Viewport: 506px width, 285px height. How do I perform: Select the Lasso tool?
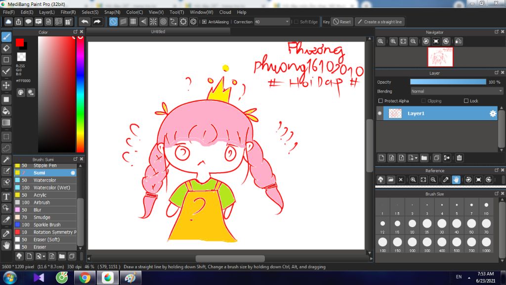pos(6,148)
